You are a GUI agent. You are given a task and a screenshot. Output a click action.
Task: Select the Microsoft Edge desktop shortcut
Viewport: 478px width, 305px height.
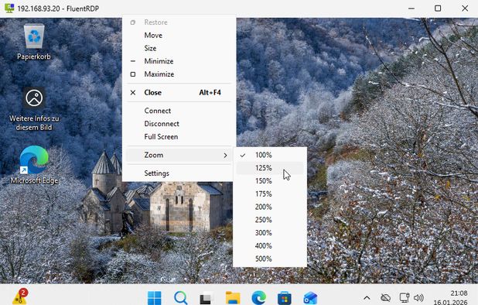coord(34,165)
